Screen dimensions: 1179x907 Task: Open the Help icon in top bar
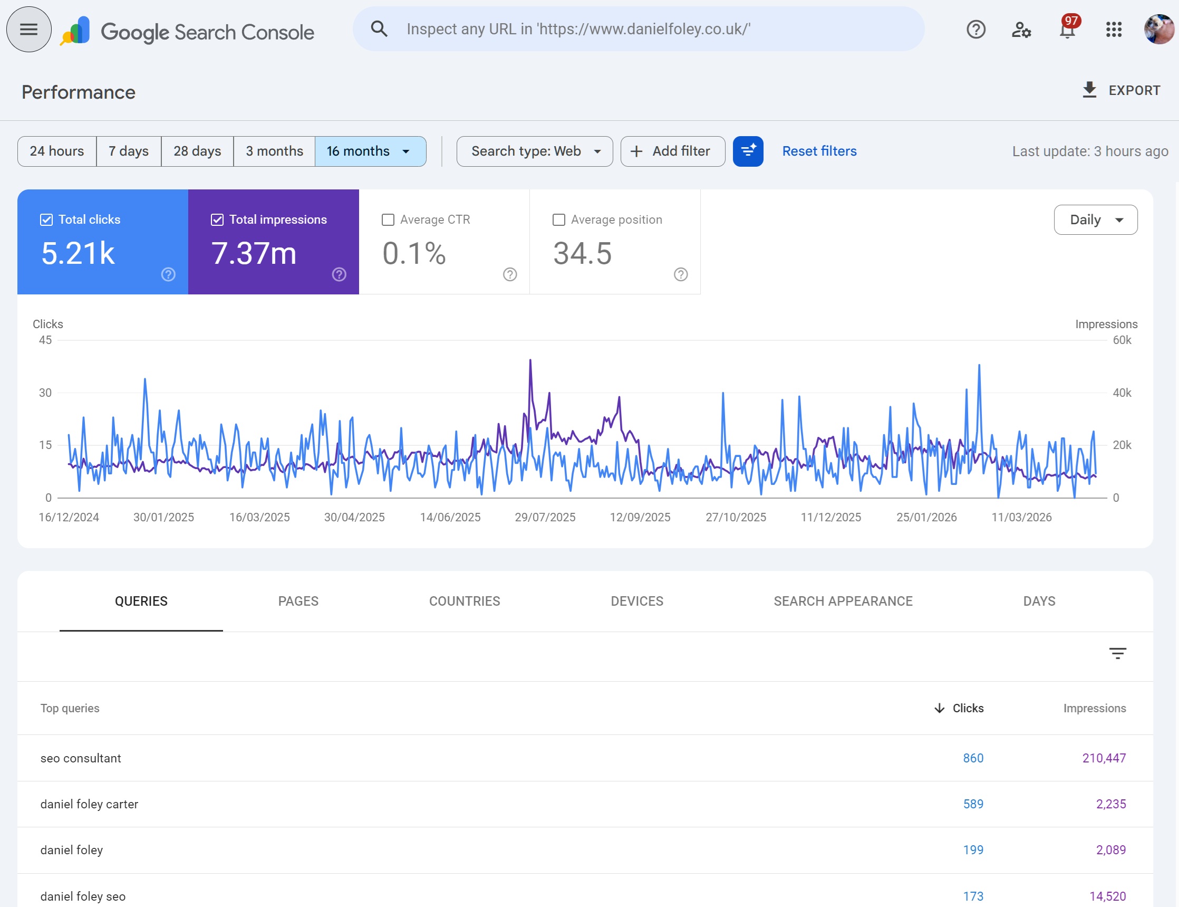point(975,30)
